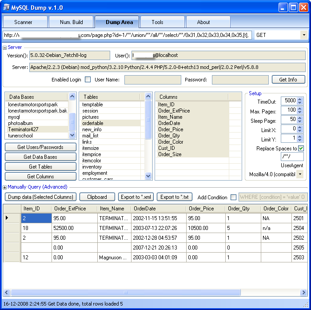Click up arrow of Data Bases scrollbar
The height and width of the screenshot is (310, 311).
click(72, 97)
